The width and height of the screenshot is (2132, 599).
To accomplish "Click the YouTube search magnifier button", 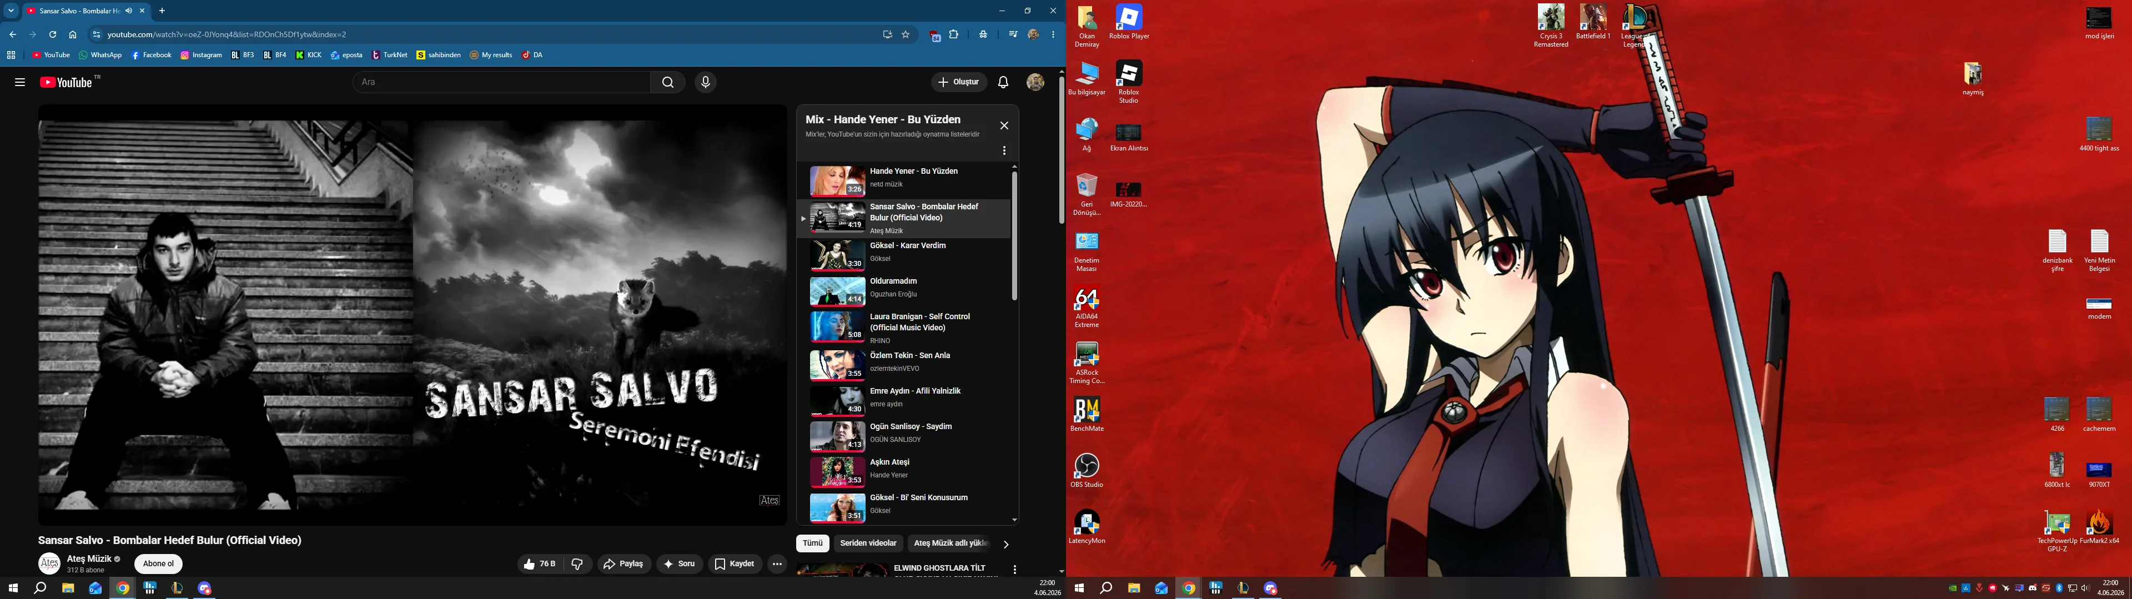I will pos(668,82).
